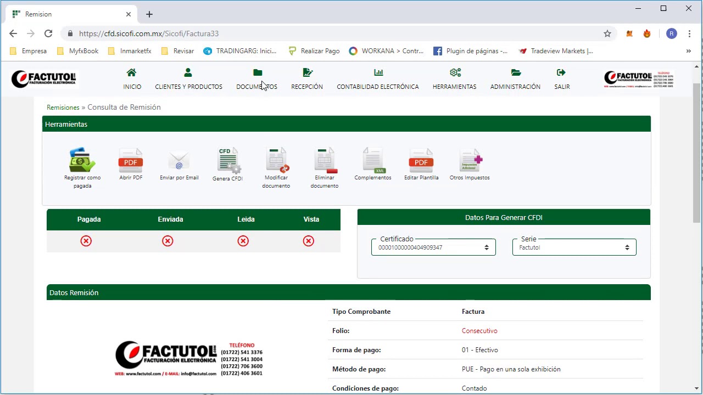Viewport: 703px width, 395px height.
Task: Open the Chrome three-dot menu
Action: pos(689,33)
